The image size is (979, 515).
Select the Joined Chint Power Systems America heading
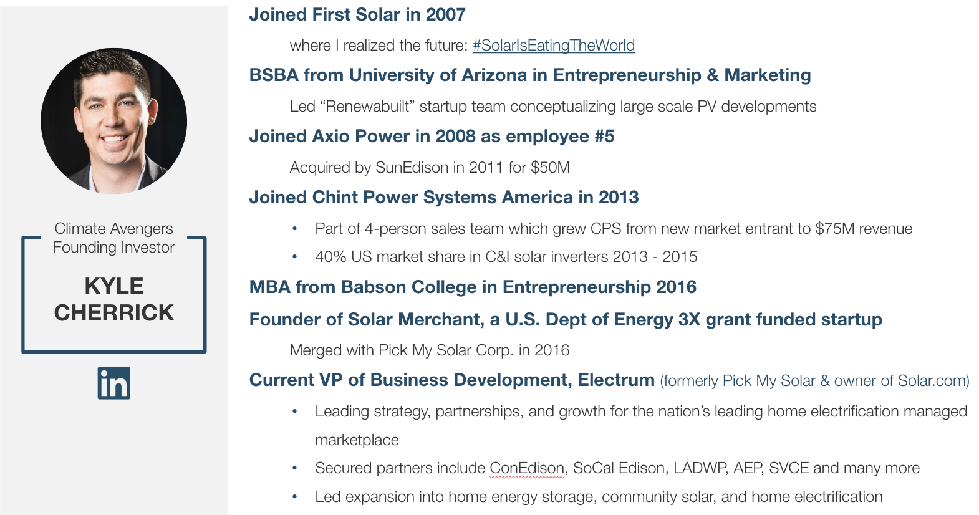click(x=444, y=198)
